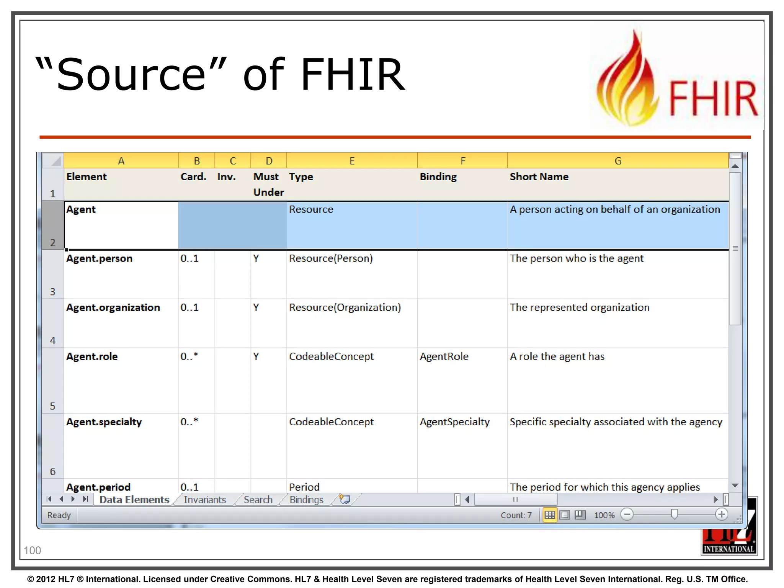Click the 'Card.' header cell
This screenshot has width=784, height=588.
pos(196,184)
